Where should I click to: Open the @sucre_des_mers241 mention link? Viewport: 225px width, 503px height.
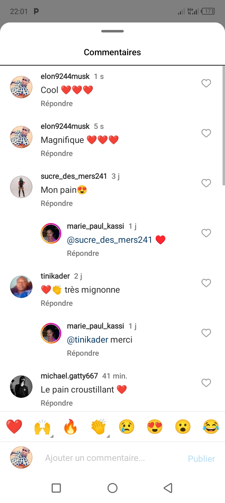[x=109, y=240]
